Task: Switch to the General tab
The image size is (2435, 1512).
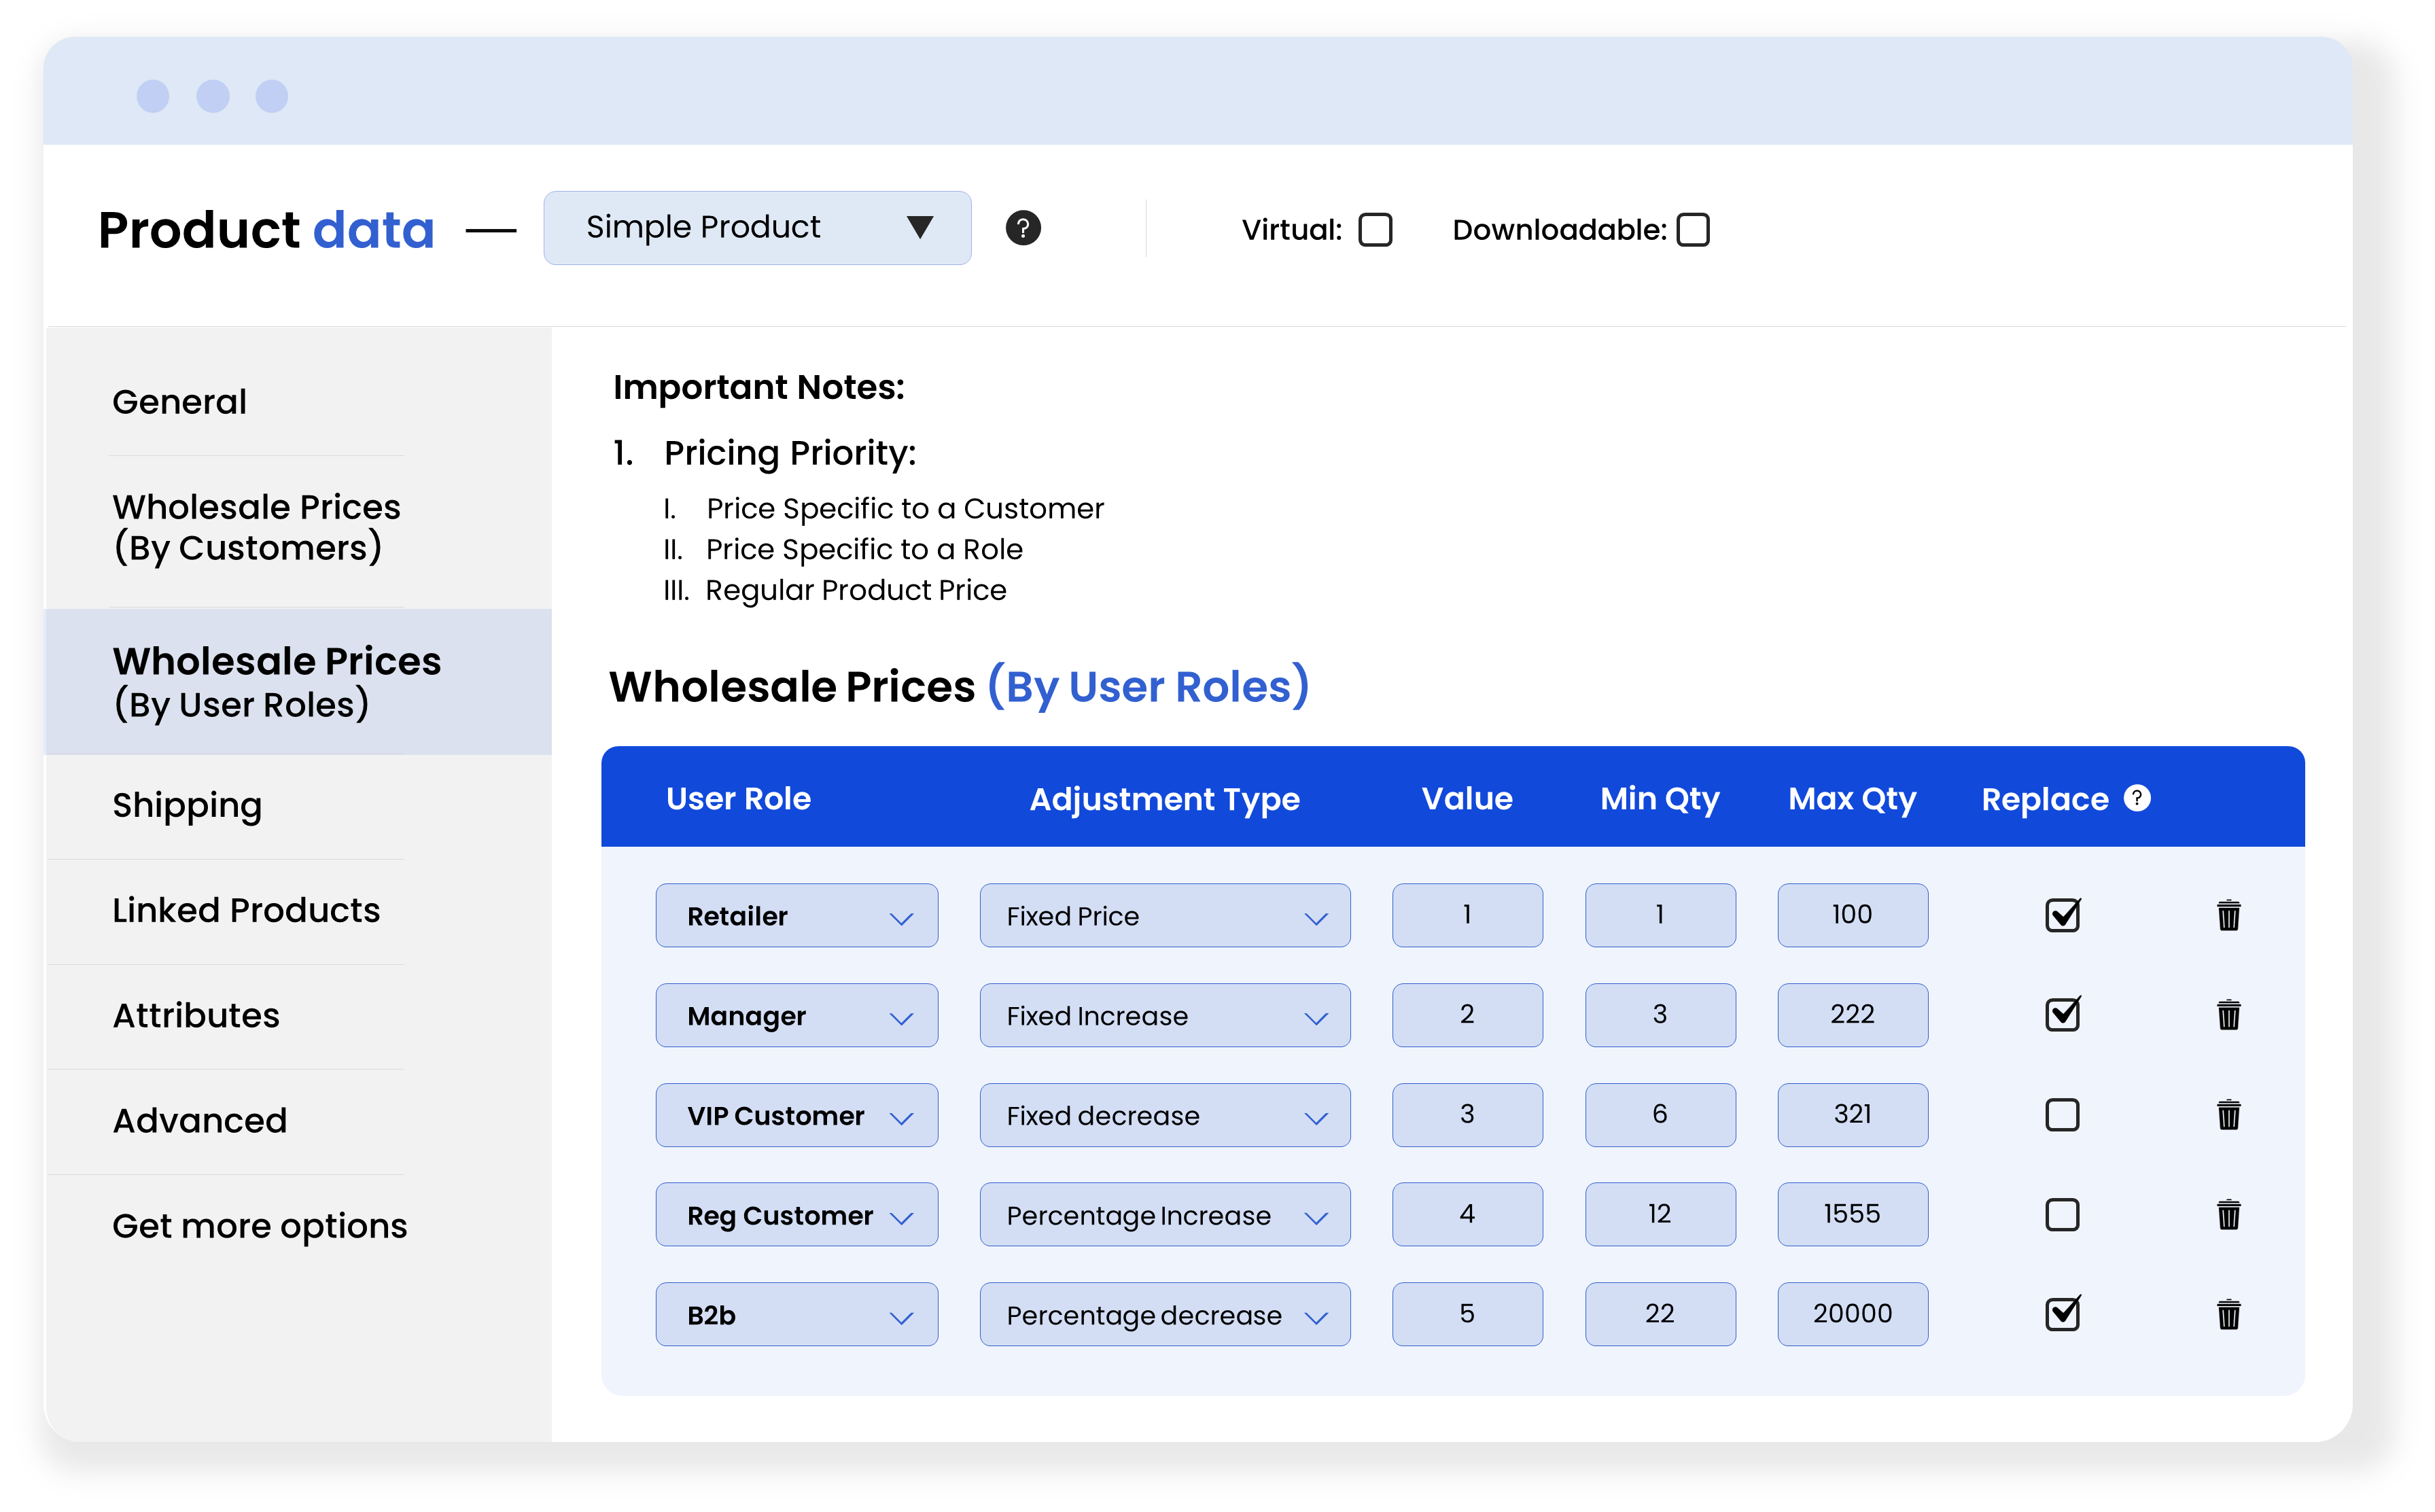Action: (x=180, y=402)
